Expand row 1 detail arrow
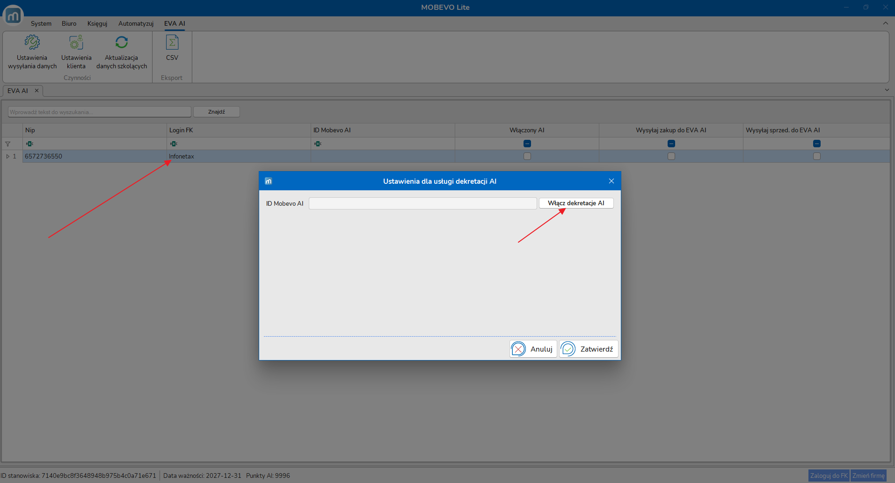Viewport: 895px width, 483px height. [7, 156]
